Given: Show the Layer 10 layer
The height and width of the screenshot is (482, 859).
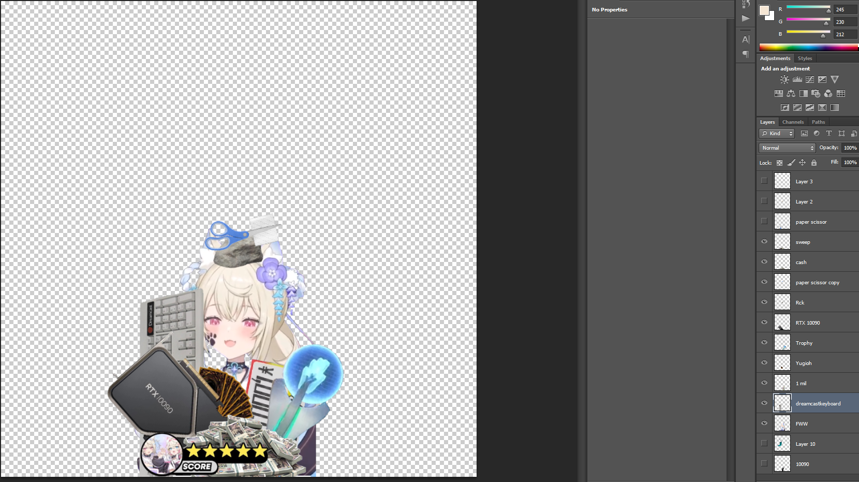Looking at the screenshot, I should tap(764, 444).
